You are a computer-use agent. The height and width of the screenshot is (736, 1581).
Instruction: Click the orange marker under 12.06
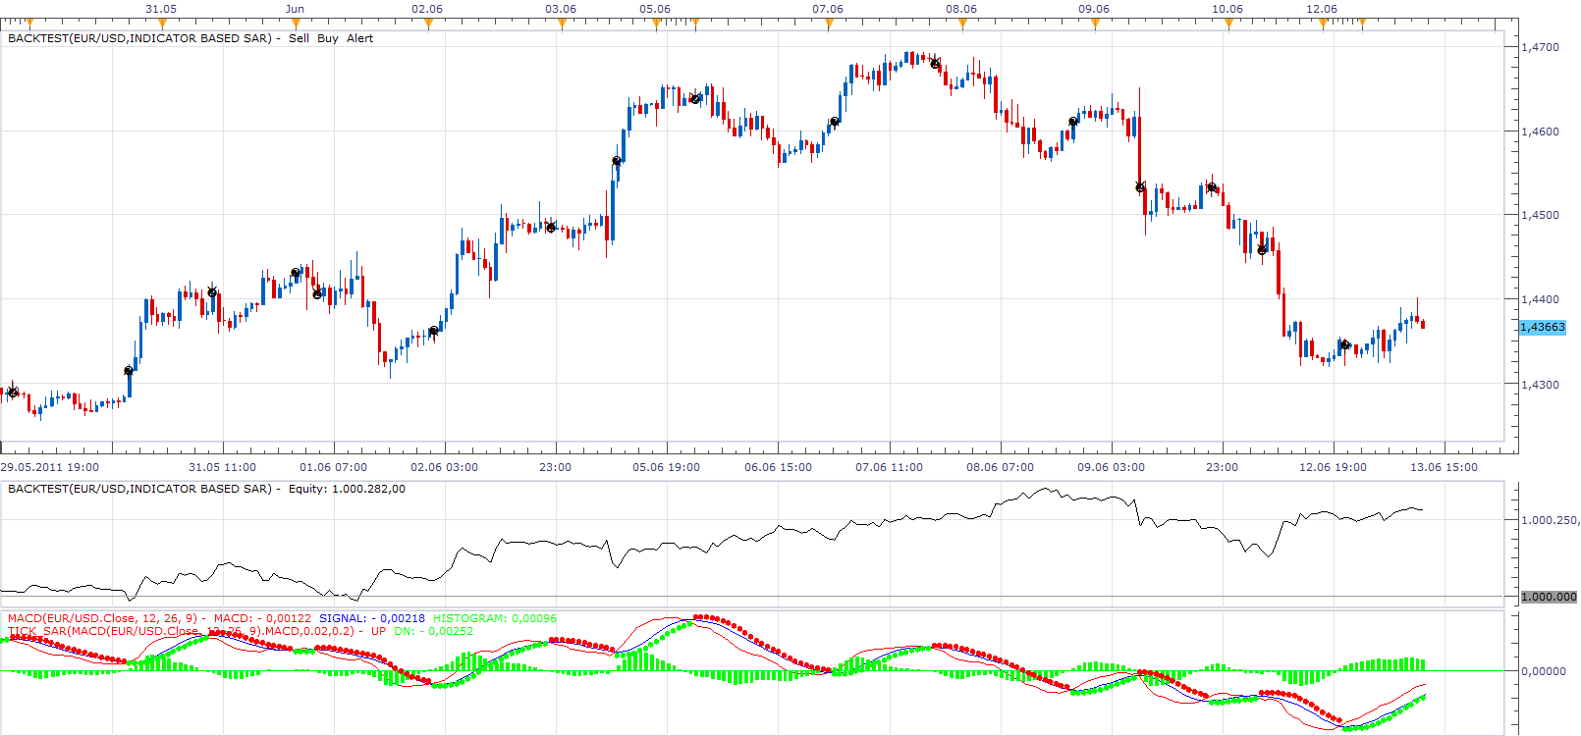pyautogui.click(x=1323, y=24)
